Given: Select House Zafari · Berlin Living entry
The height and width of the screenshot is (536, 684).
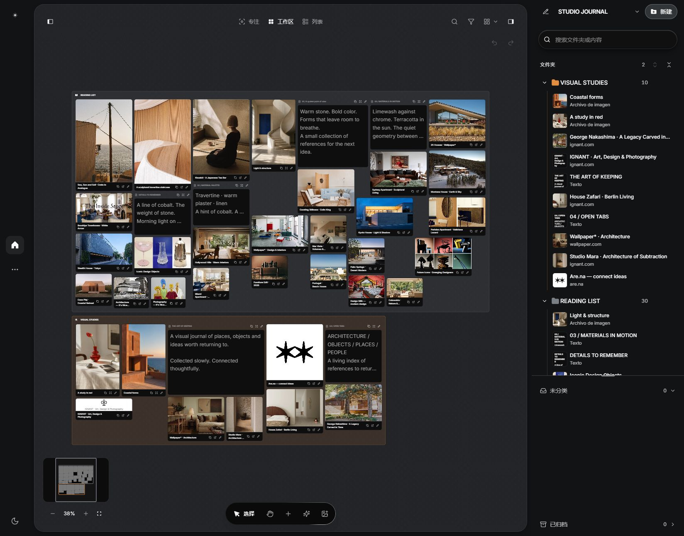Looking at the screenshot, I should point(612,201).
